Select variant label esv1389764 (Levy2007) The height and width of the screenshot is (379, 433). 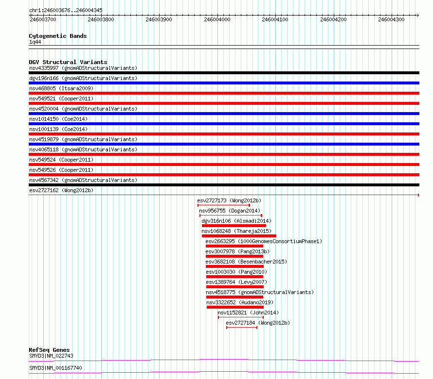(x=236, y=282)
